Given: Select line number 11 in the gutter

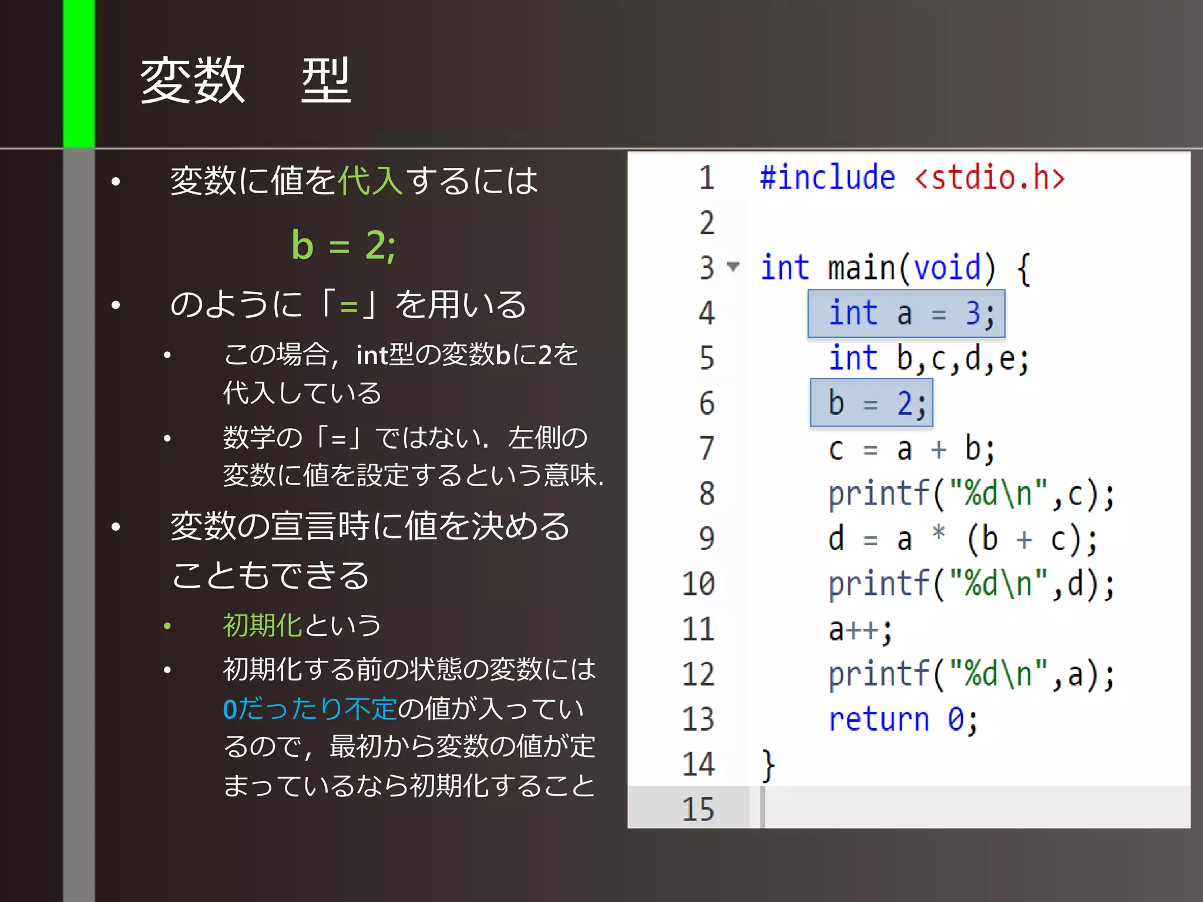Looking at the screenshot, I should click(x=698, y=629).
